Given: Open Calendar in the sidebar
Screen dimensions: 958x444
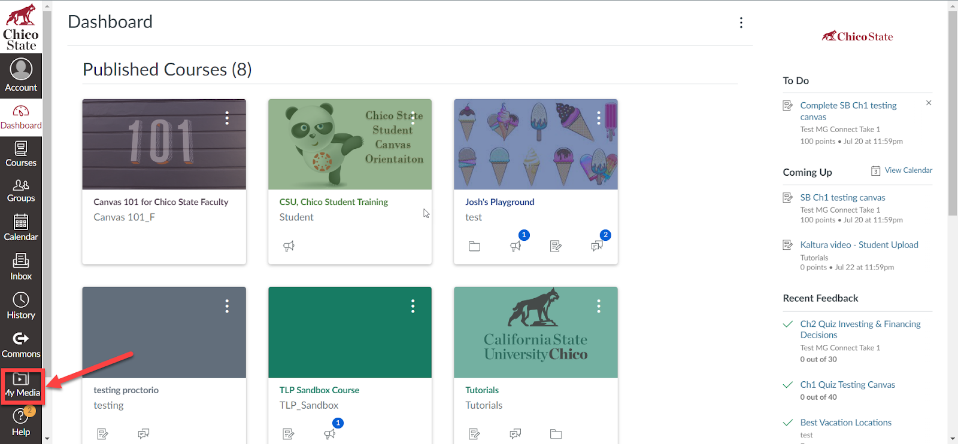Looking at the screenshot, I should 21,228.
